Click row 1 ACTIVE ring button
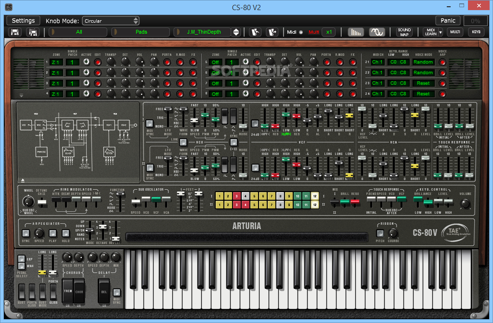 86,62
